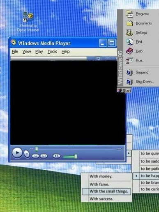Choose Settings label in Start menu
159x212 pixels.
(141, 32)
